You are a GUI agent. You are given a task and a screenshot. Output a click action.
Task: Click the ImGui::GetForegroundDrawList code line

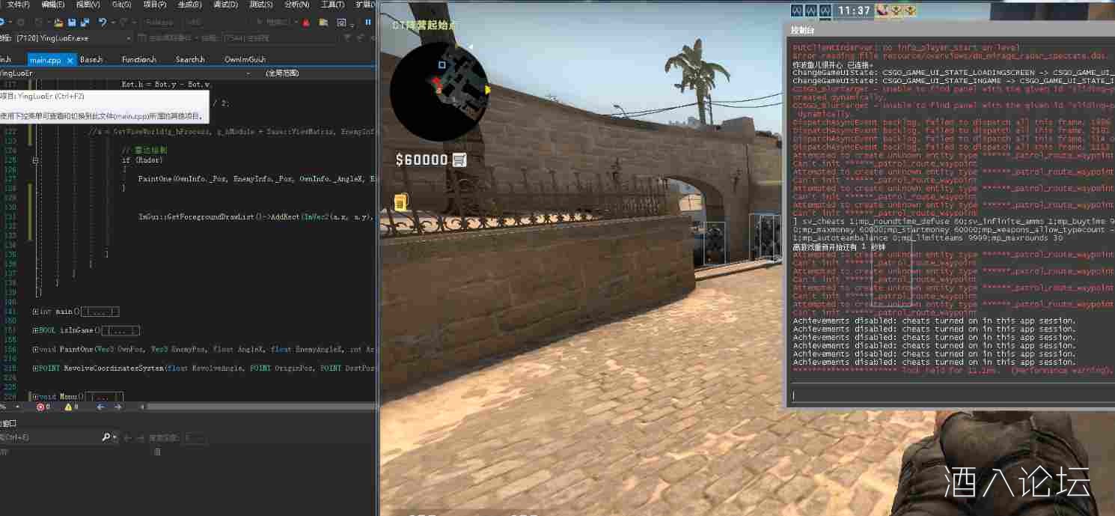tap(257, 217)
